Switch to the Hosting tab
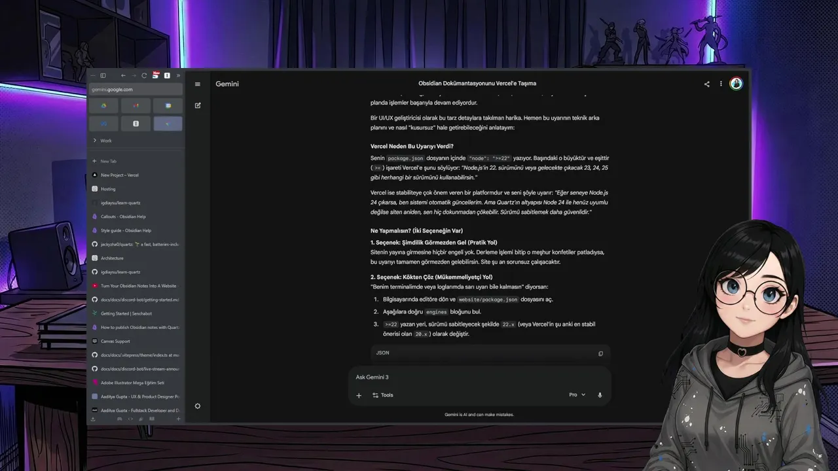This screenshot has width=838, height=471. [136, 189]
